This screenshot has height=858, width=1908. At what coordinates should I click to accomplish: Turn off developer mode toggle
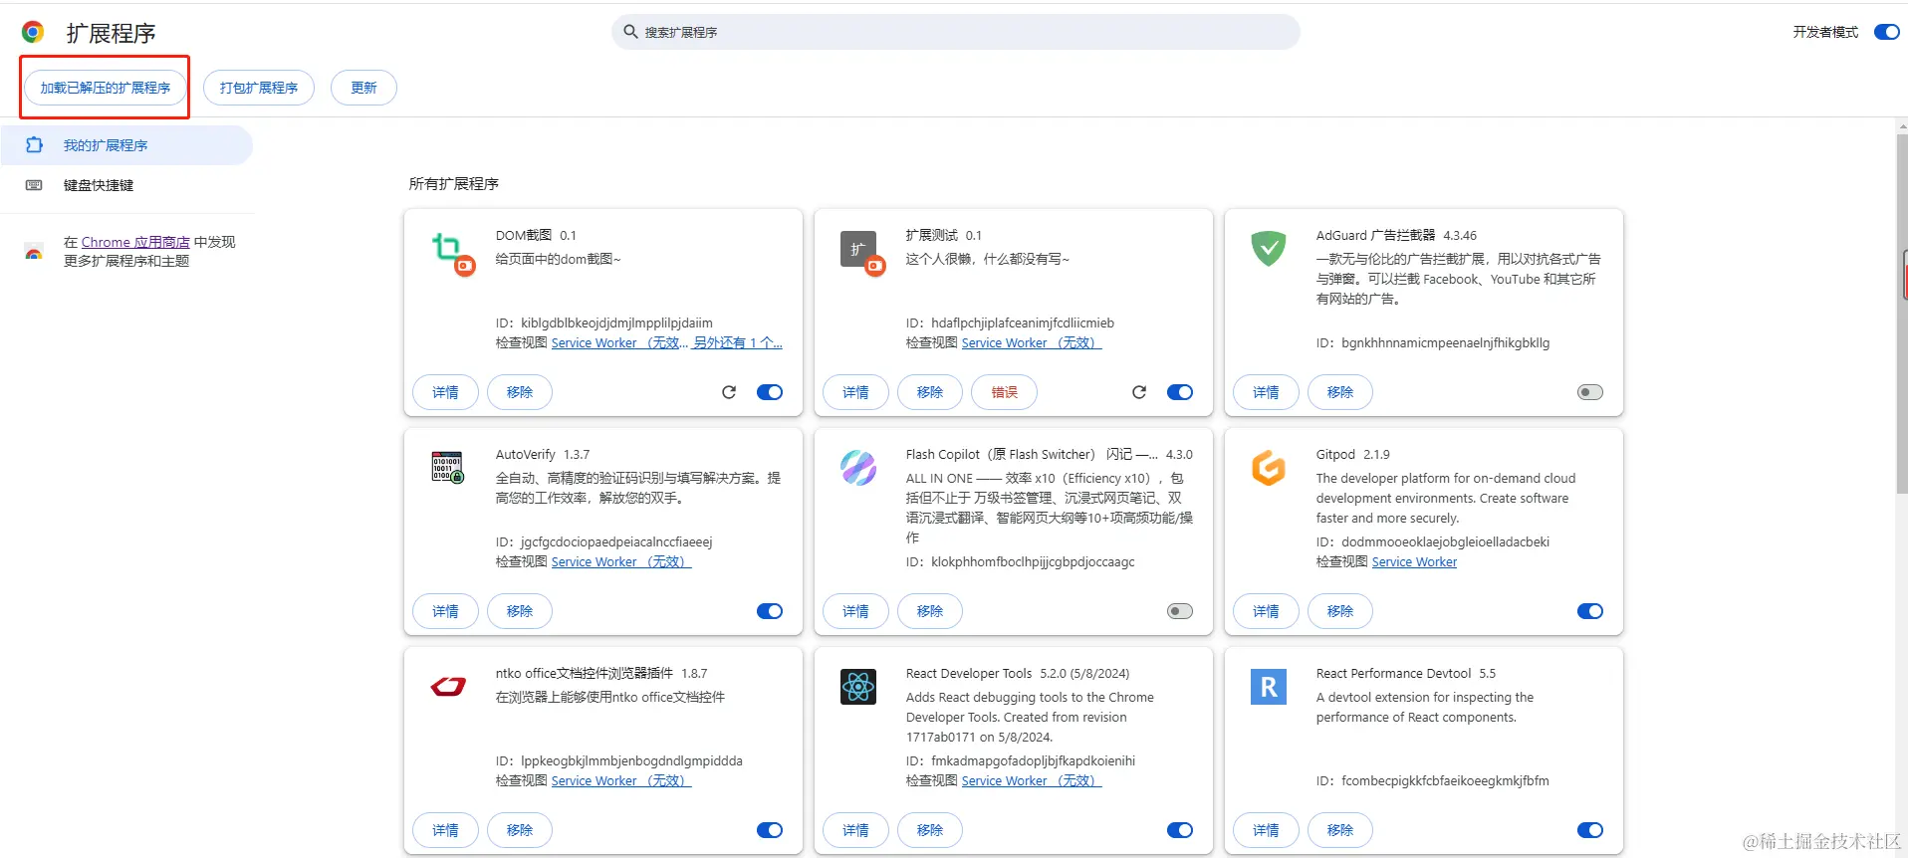pyautogui.click(x=1886, y=32)
